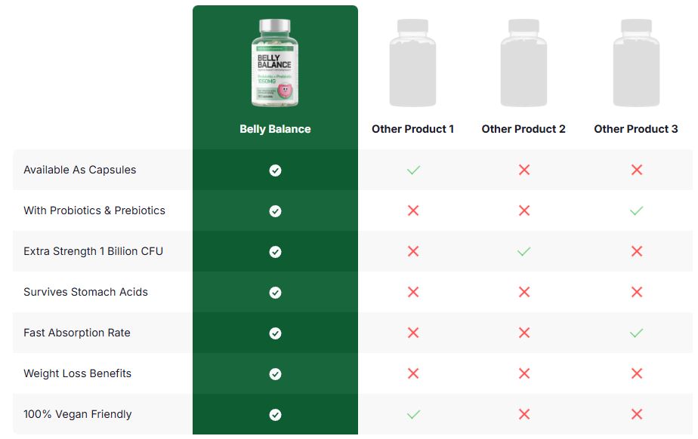698x439 pixels.
Task: Click Belly Balance checkmark for Fast Absorption Rate
Action: (275, 333)
